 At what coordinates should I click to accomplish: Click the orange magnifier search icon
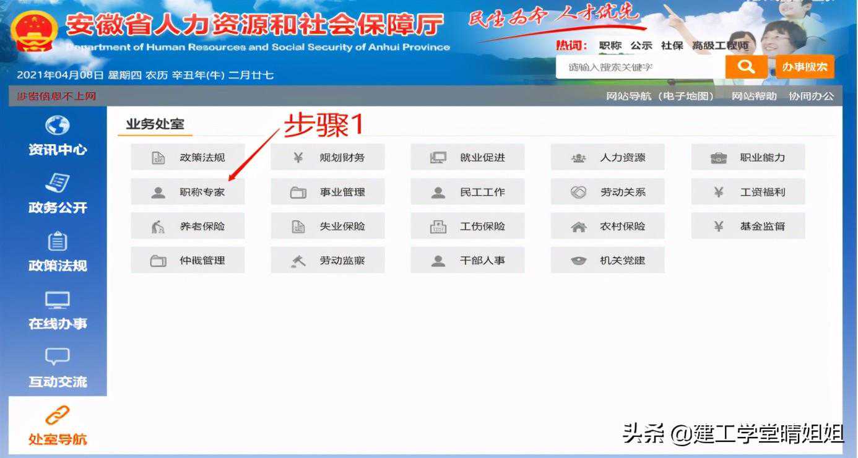point(746,67)
